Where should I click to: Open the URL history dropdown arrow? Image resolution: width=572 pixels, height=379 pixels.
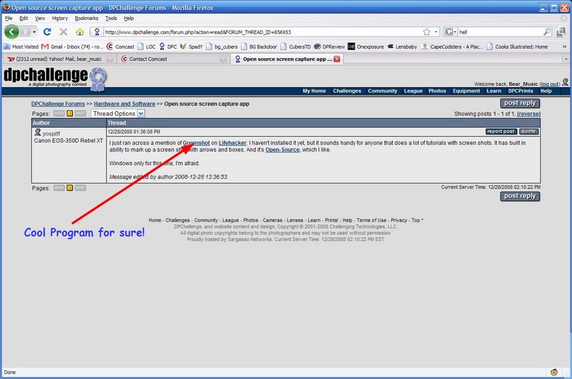[435, 32]
